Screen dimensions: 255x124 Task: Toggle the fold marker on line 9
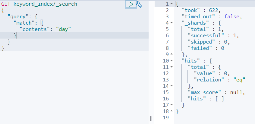click(x=172, y=54)
